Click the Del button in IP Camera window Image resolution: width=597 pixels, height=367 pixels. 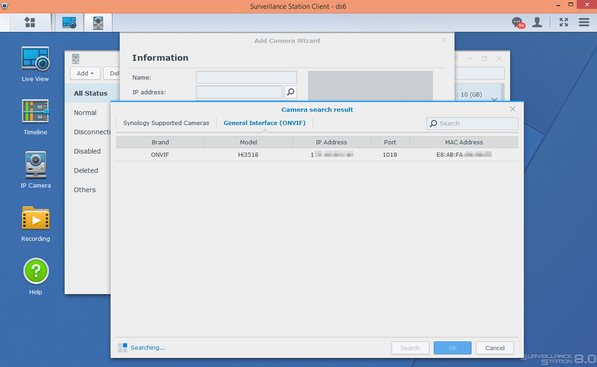point(112,73)
